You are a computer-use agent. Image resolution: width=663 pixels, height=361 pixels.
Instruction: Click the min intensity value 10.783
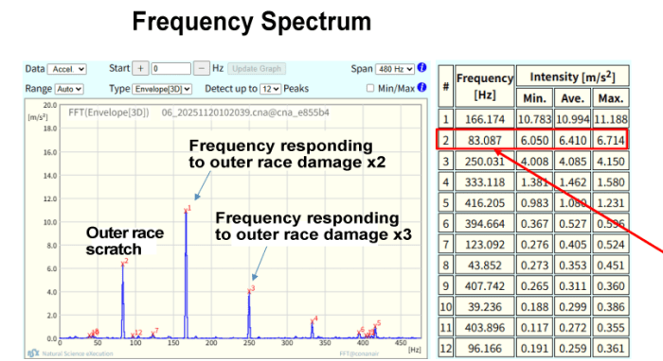pos(534,119)
